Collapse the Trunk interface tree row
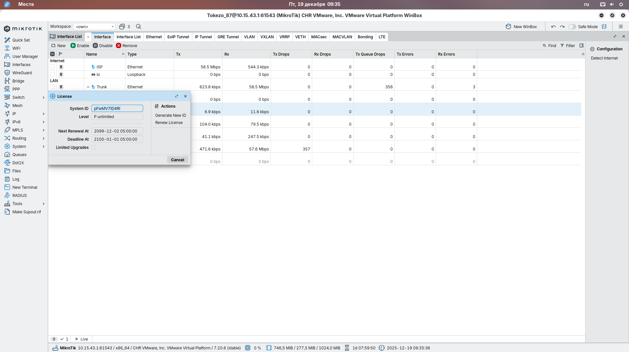This screenshot has width=629, height=352. click(x=88, y=87)
